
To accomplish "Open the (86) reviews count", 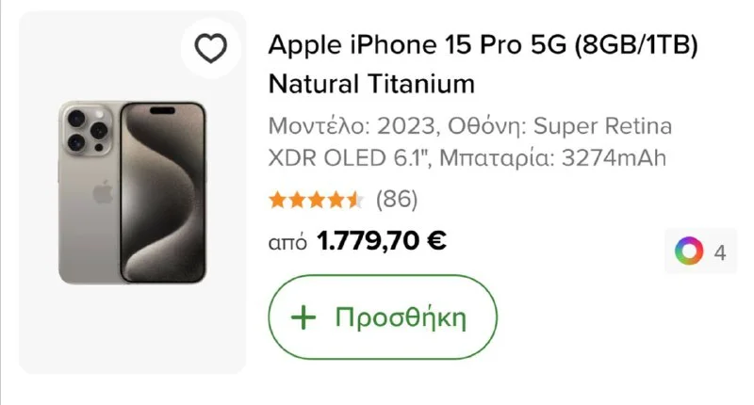I will tap(396, 200).
